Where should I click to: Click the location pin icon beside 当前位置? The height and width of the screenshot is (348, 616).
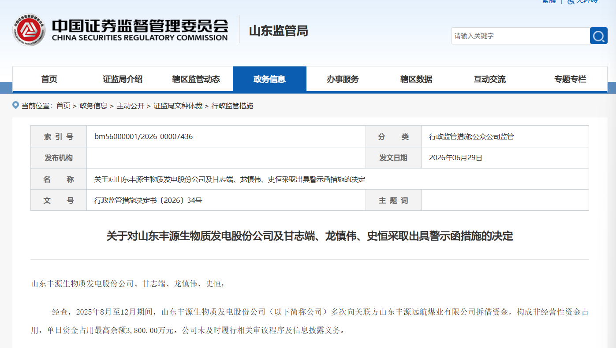click(16, 106)
